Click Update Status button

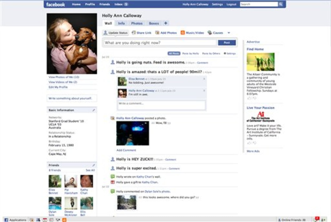pos(116,33)
